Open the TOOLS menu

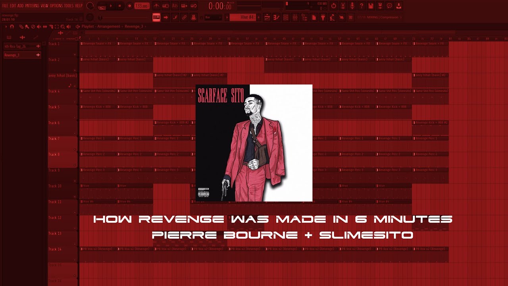coord(69,6)
